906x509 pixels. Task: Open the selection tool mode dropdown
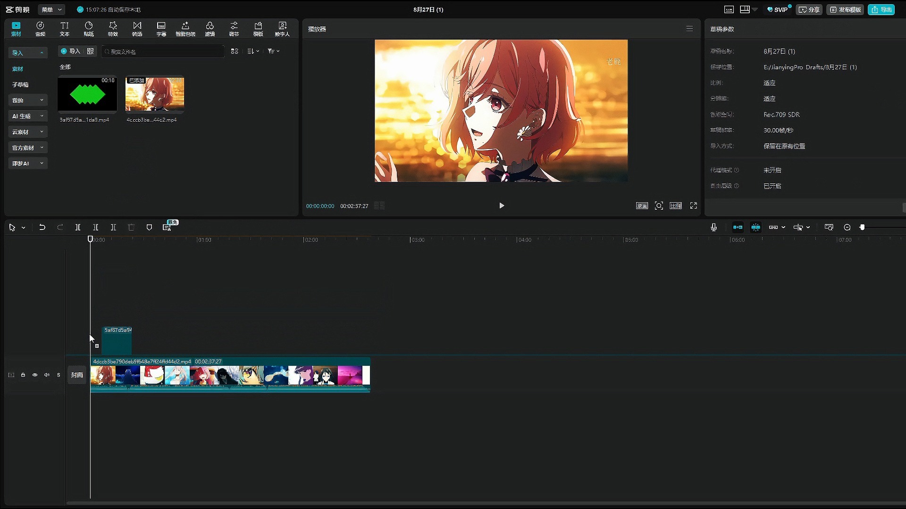[x=23, y=228]
